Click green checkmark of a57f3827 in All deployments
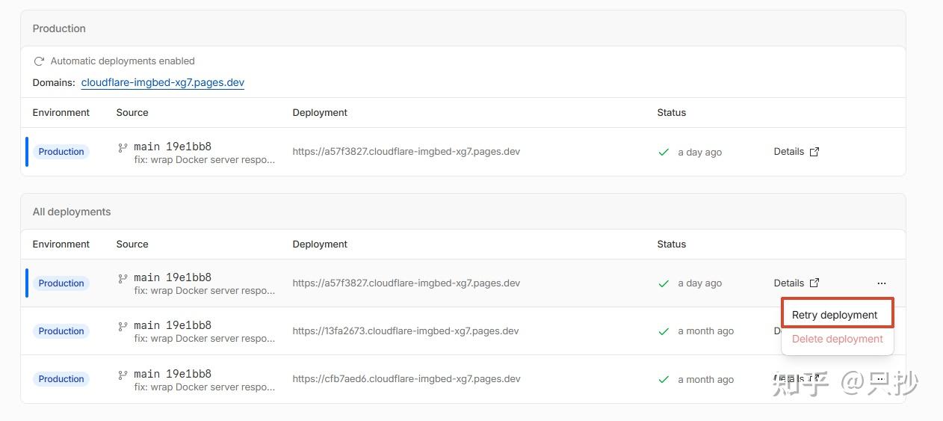The image size is (943, 421). [x=663, y=283]
